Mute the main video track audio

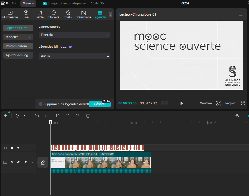(x=26, y=162)
